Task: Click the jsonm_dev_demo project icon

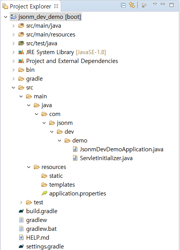Action: tap(13, 17)
